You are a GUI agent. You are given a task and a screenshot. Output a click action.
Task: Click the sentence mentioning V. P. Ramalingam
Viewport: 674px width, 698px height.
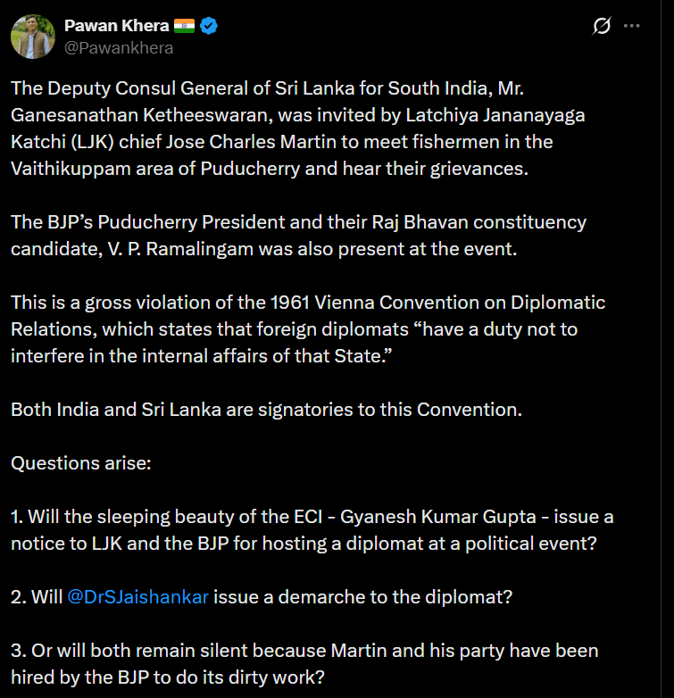coord(298,235)
